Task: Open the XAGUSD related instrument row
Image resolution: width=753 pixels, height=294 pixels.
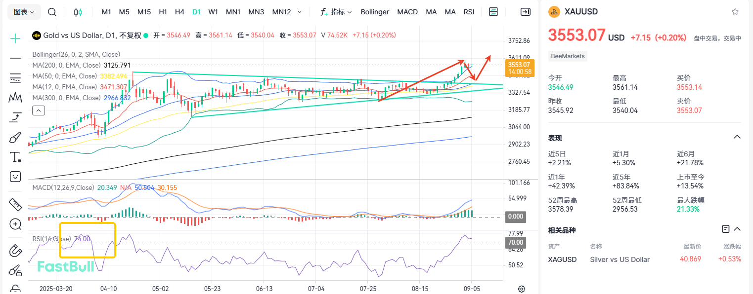Action: tap(645, 259)
